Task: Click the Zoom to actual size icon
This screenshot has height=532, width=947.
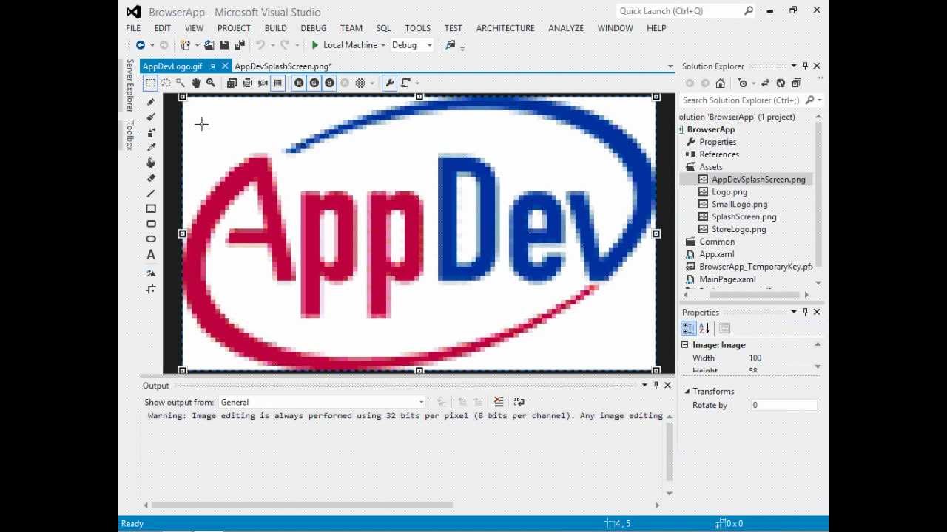Action: coord(232,83)
